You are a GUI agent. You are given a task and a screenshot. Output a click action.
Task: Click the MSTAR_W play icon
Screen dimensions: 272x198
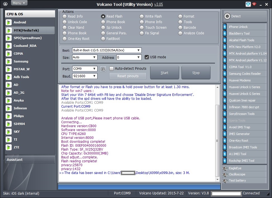click(x=8, y=69)
